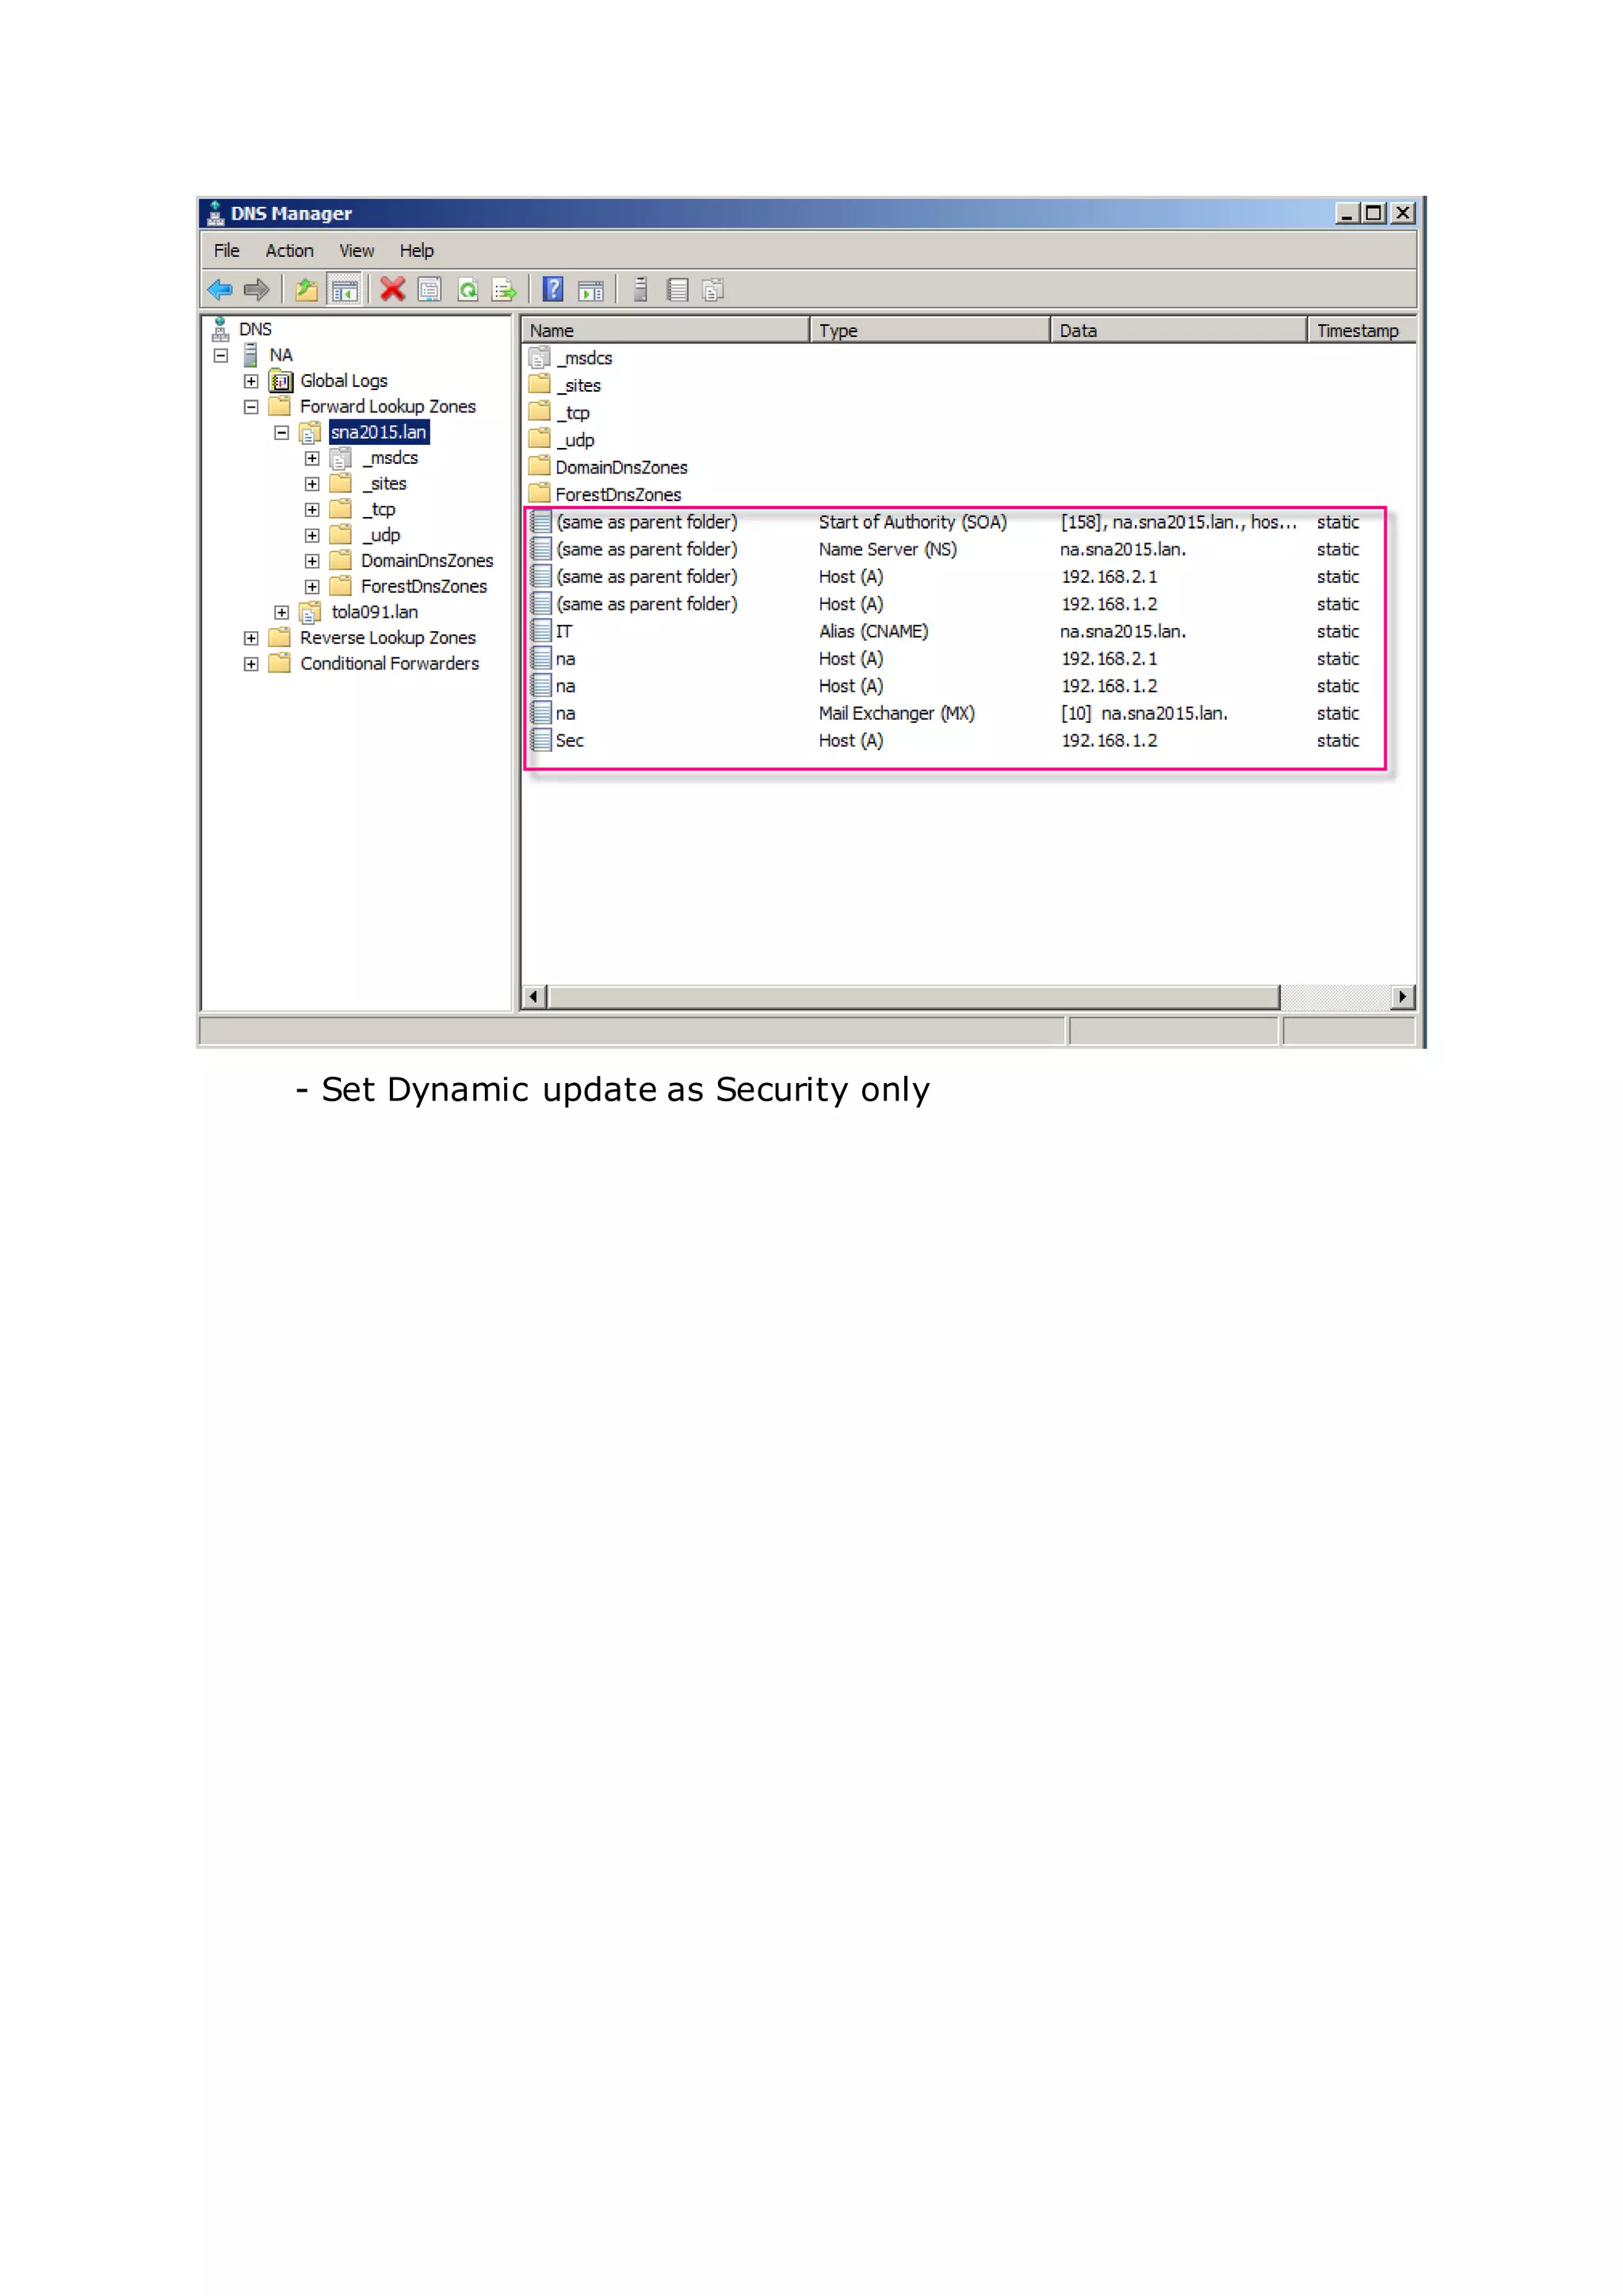Select the Forward Lookup Zones label
Image resolution: width=1623 pixels, height=2296 pixels.
[x=388, y=407]
